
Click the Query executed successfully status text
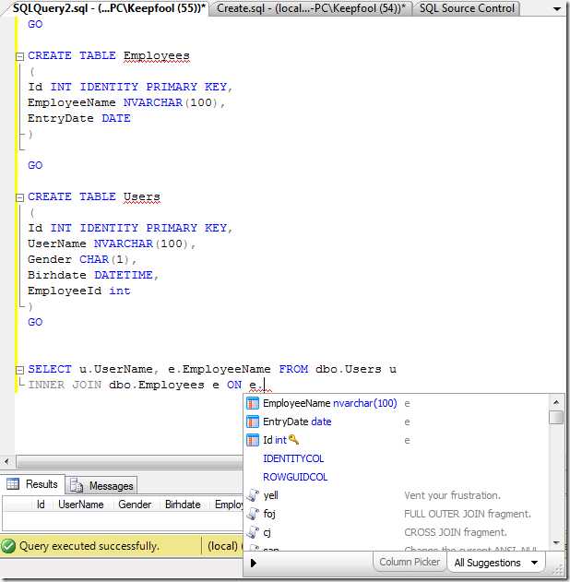pyautogui.click(x=89, y=546)
